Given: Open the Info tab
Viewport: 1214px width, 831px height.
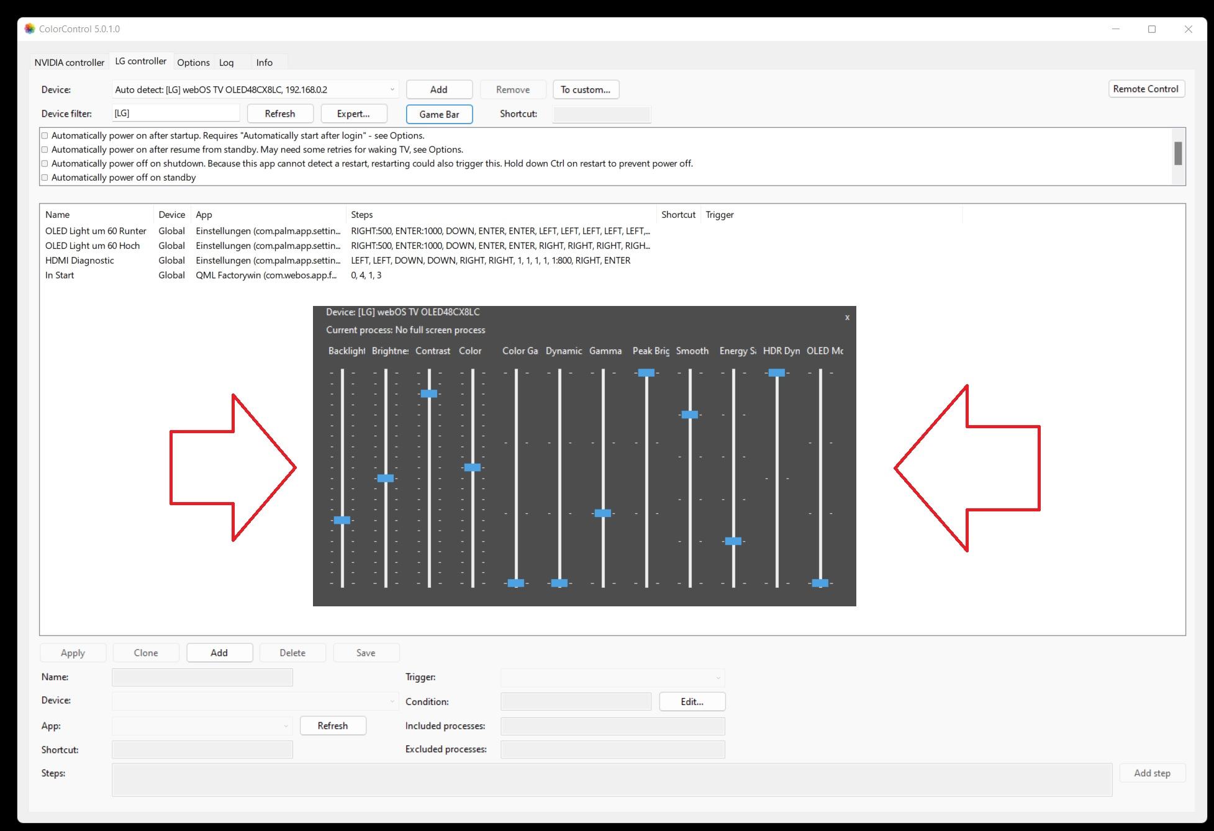Looking at the screenshot, I should click(265, 62).
